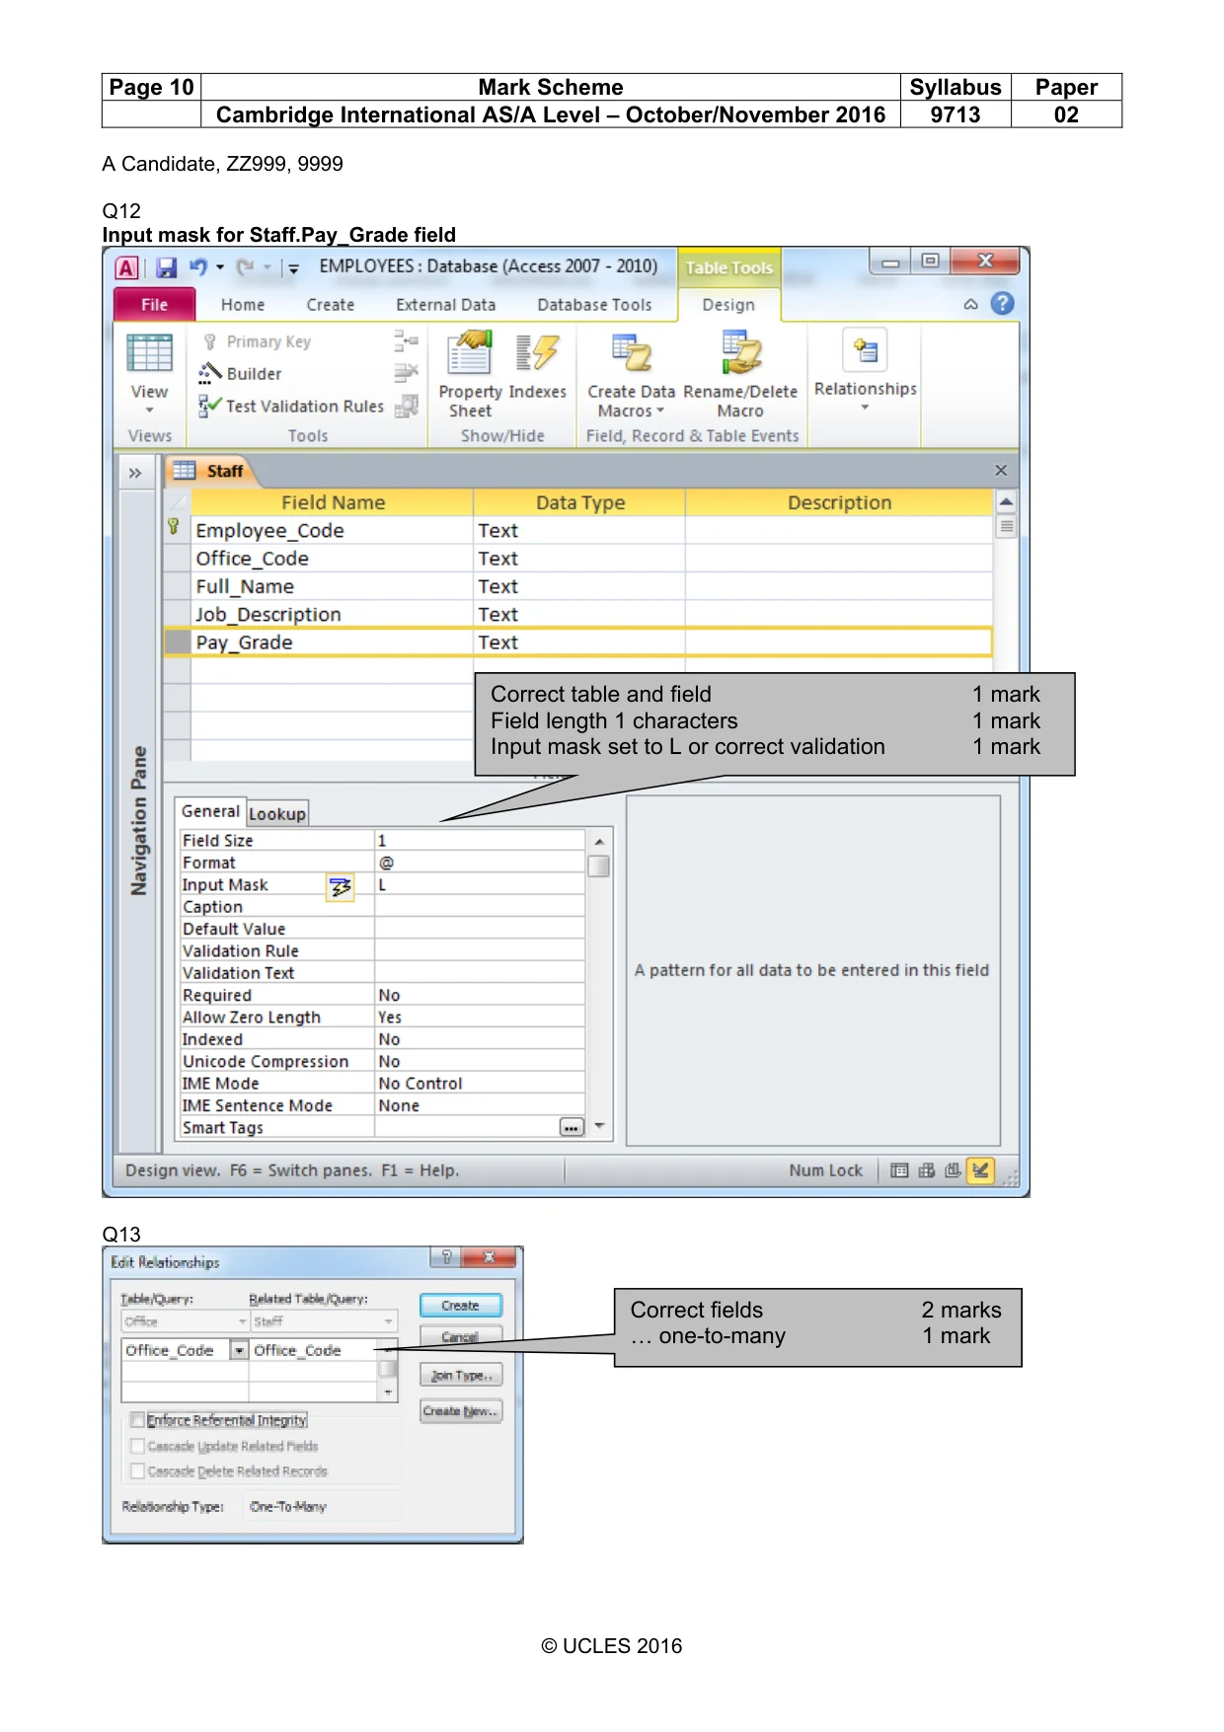Tick Cascade Delete Related Records checkbox
The width and height of the screenshot is (1224, 1732).
137,1471
